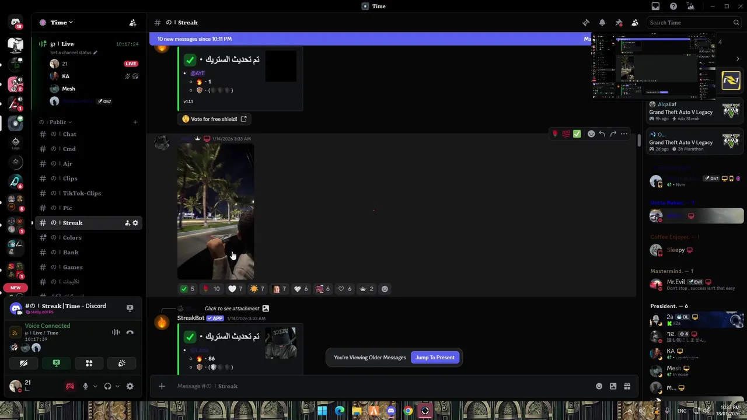Screen dimensions: 747x420
Task: Focus the Search Time field
Action: pos(694,22)
